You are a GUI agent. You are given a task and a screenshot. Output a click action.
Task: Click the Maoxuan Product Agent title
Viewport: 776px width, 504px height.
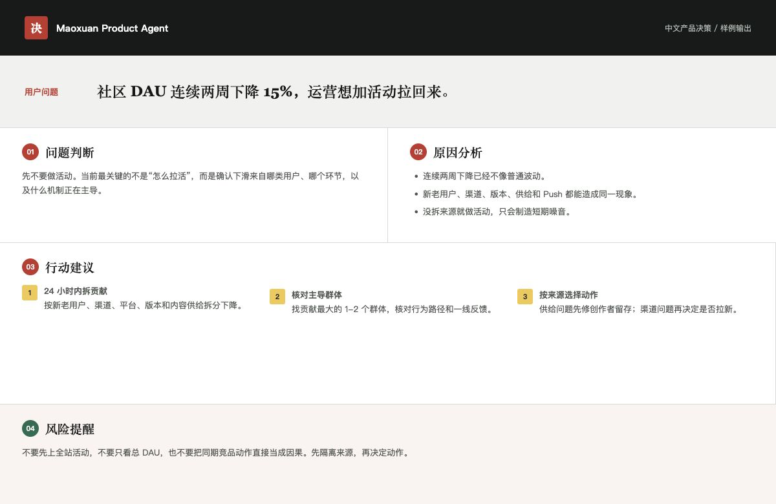pos(112,28)
